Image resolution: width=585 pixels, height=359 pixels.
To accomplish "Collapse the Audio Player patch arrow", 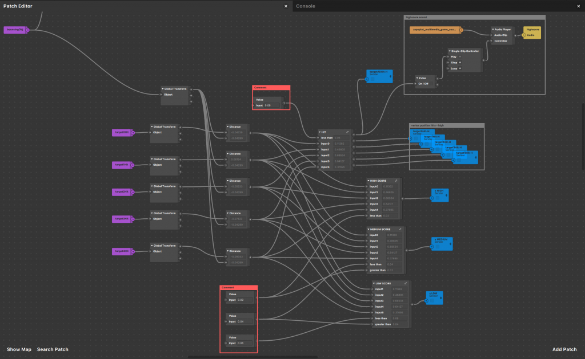I will point(492,29).
